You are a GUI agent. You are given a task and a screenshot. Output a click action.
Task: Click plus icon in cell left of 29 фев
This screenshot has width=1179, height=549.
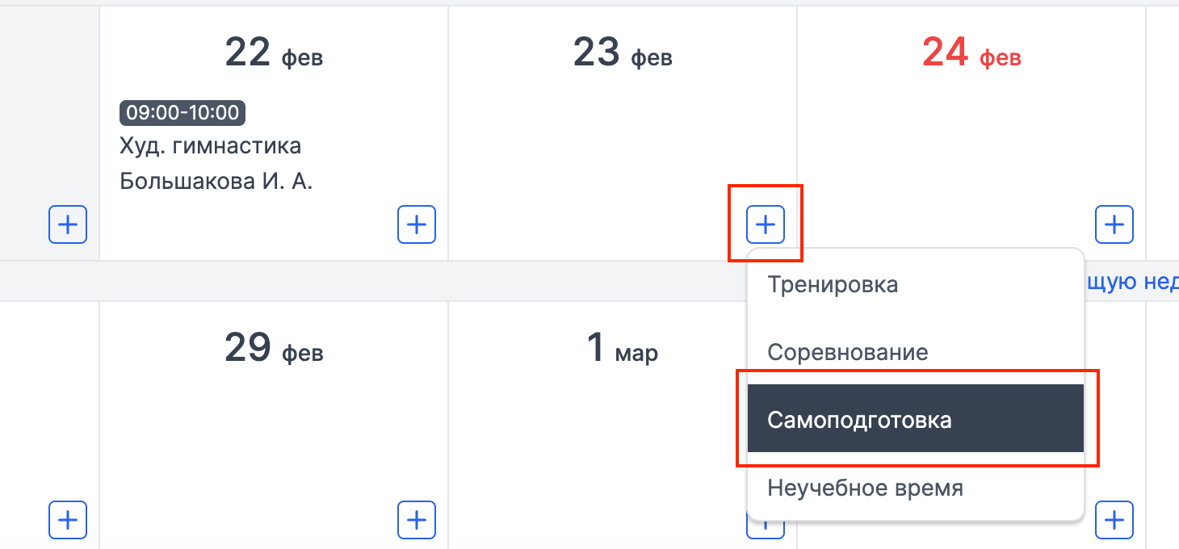coord(68,520)
